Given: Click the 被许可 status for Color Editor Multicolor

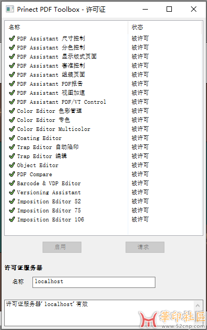Looking at the screenshot, I should 140,129.
